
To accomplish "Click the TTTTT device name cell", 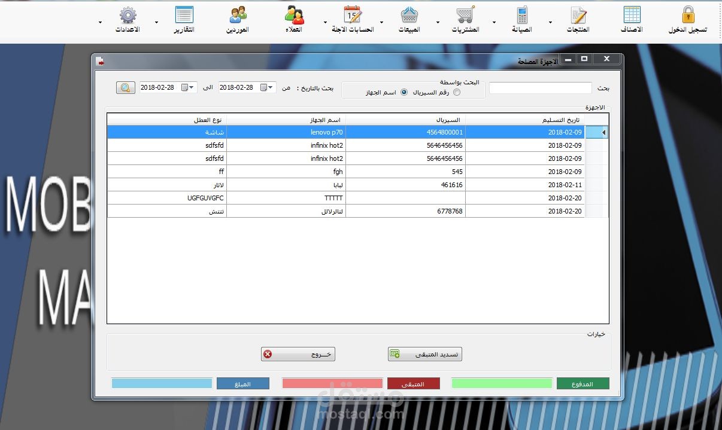I will (x=287, y=198).
